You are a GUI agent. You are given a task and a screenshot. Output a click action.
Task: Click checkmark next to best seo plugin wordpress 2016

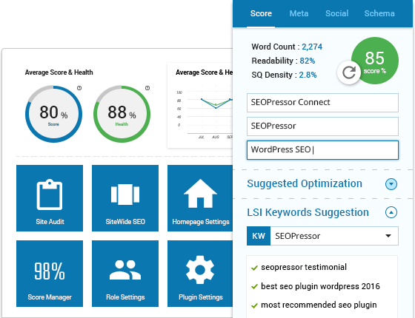point(254,287)
